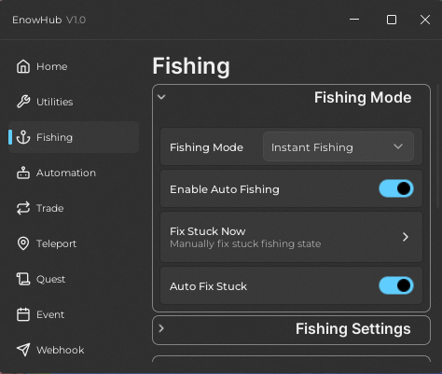
Task: Turn off the Auto Fix Stuck toggle
Action: click(x=396, y=285)
